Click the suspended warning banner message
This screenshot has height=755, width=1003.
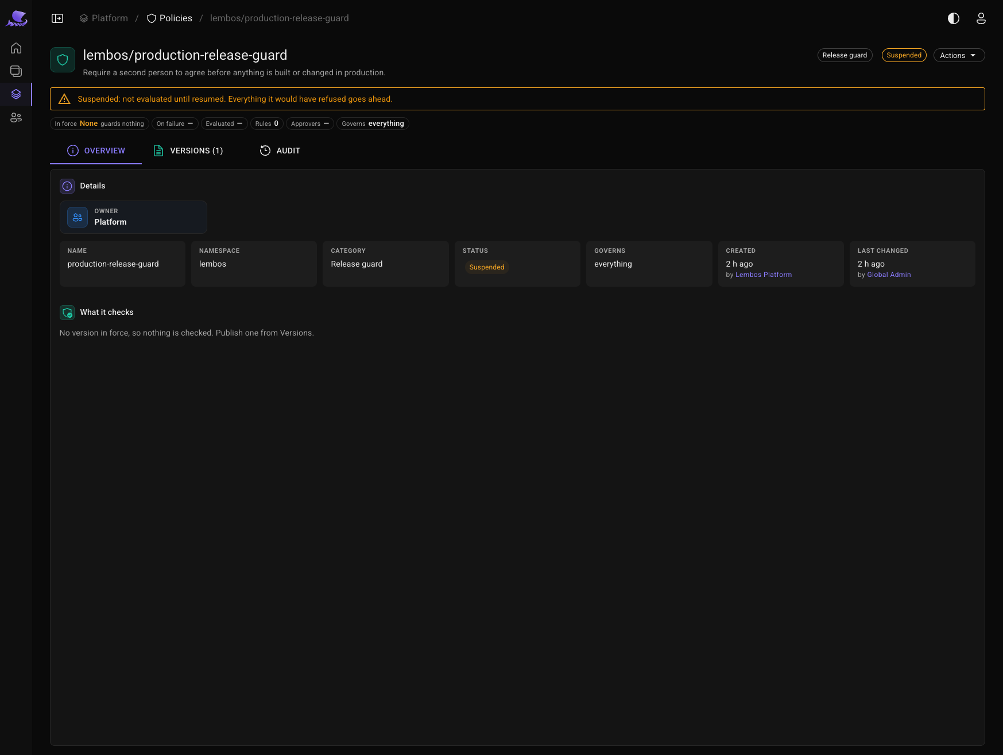tap(235, 99)
